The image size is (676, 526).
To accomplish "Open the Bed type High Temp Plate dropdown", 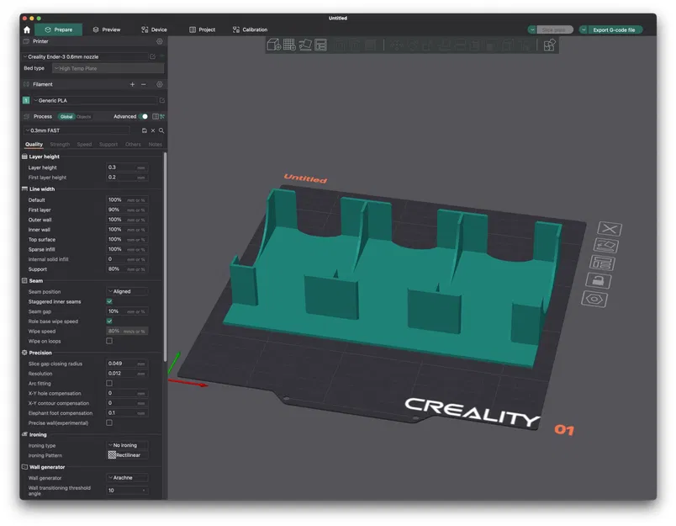I will pyautogui.click(x=108, y=68).
